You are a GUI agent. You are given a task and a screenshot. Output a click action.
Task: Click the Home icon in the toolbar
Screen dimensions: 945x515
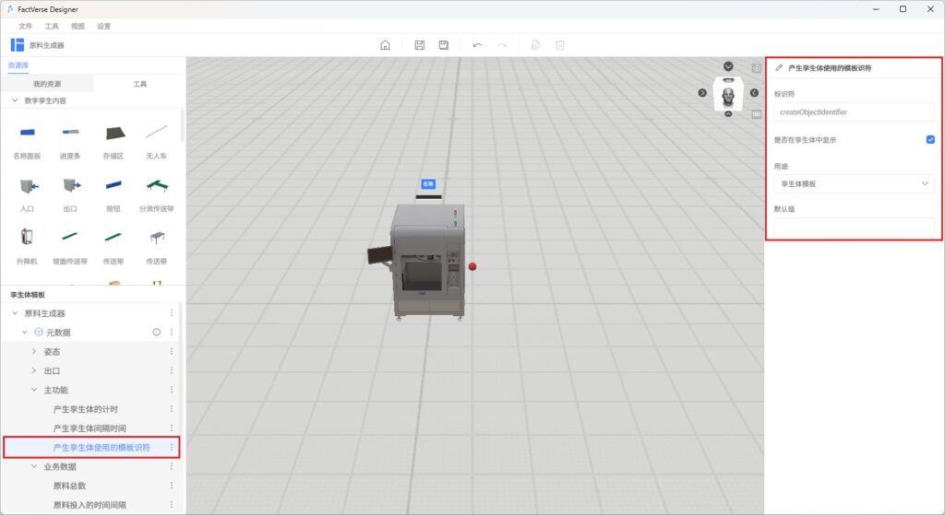tap(385, 45)
